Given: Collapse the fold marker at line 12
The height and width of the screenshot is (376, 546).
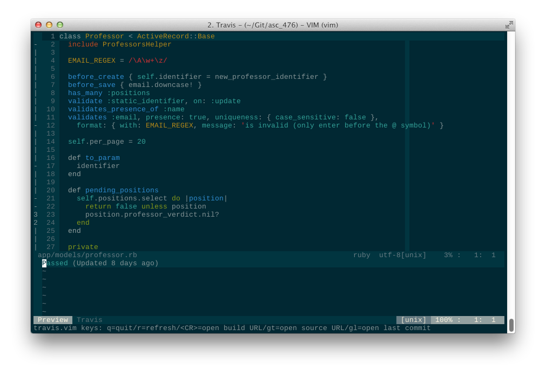Looking at the screenshot, I should (x=36, y=125).
